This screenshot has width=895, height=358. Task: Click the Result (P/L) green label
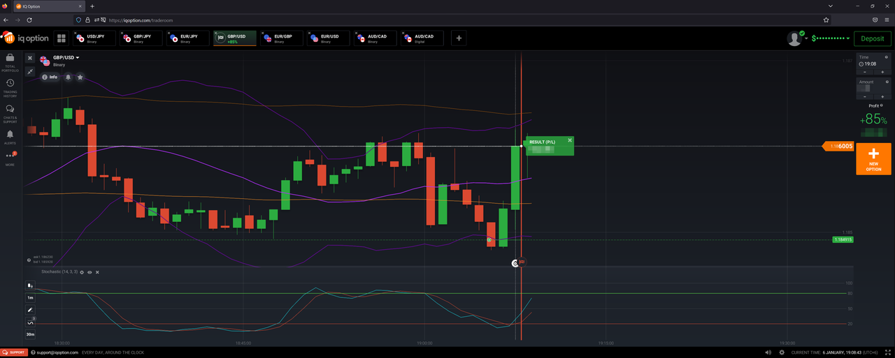(x=540, y=142)
